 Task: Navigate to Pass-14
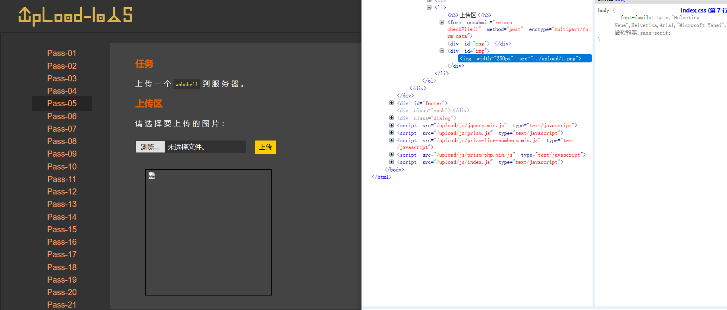point(62,217)
